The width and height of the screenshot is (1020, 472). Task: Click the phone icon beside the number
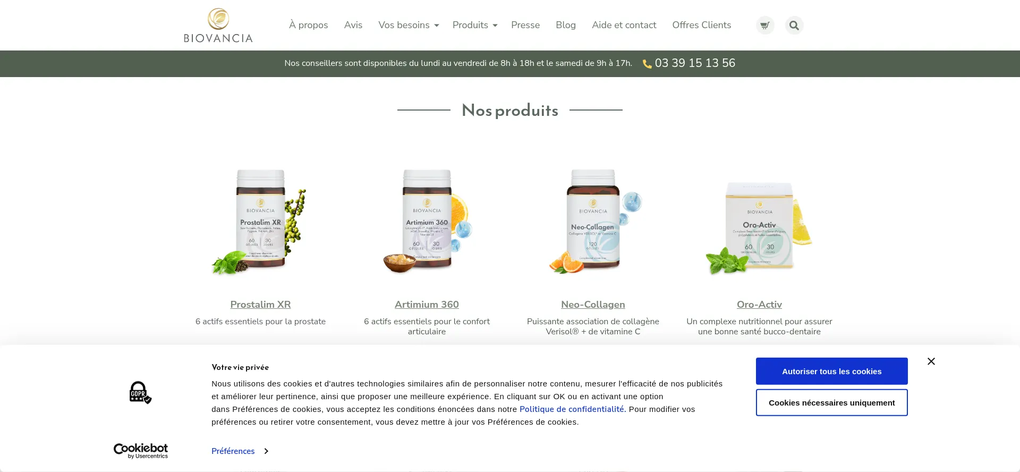pos(647,64)
